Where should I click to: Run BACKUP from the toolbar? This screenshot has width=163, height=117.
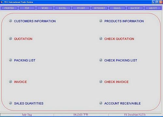click(135, 8)
